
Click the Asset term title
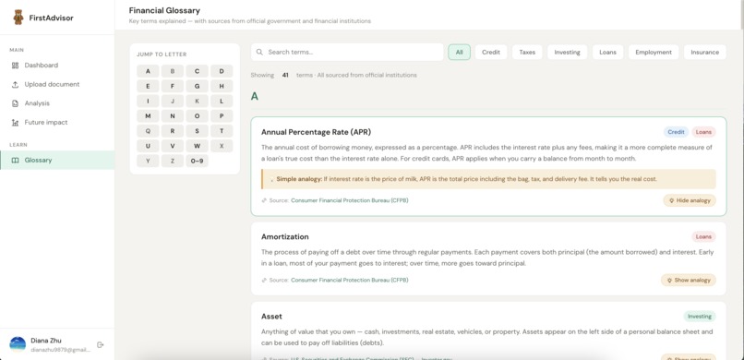[271, 317]
